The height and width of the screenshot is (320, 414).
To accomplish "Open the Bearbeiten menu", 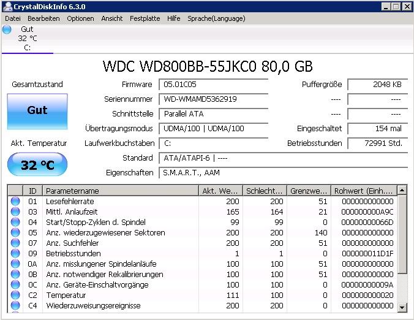I will [43, 18].
